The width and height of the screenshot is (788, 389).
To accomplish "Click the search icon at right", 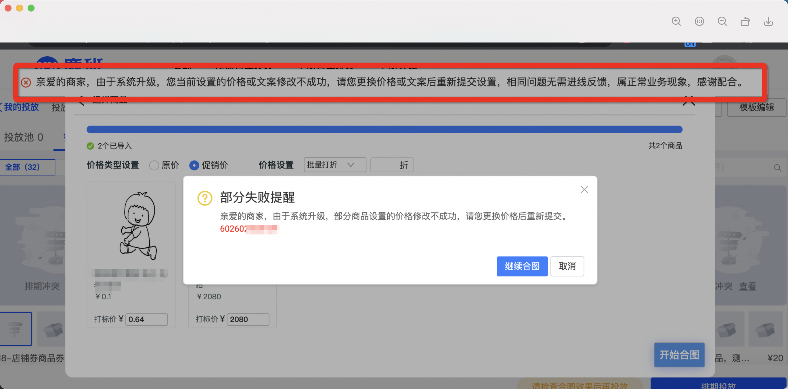I will tap(777, 168).
